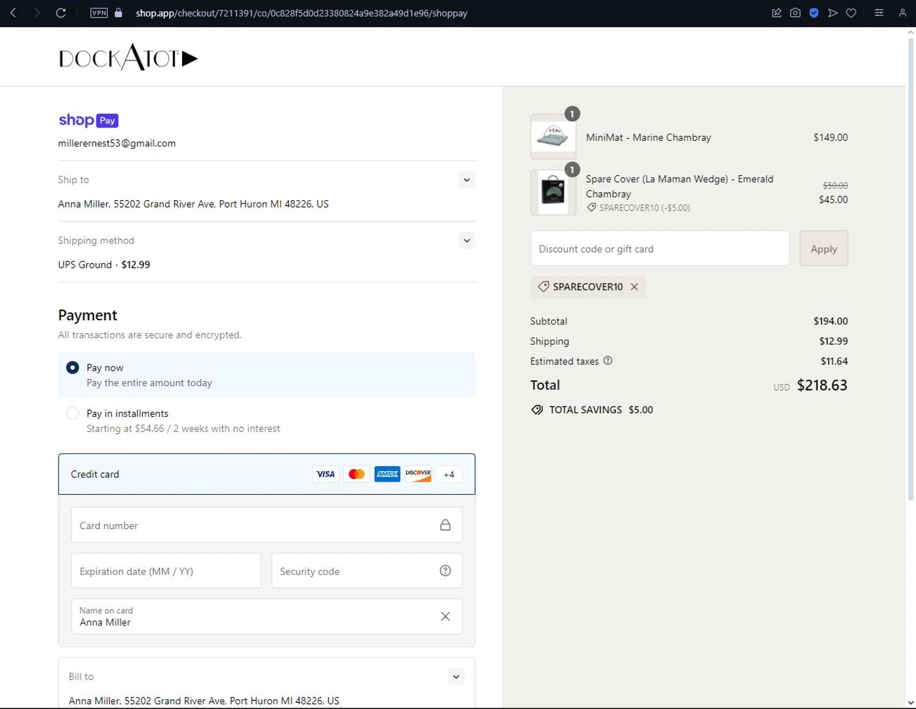Click the Shop Pay logo
Image resolution: width=916 pixels, height=709 pixels.
point(89,120)
